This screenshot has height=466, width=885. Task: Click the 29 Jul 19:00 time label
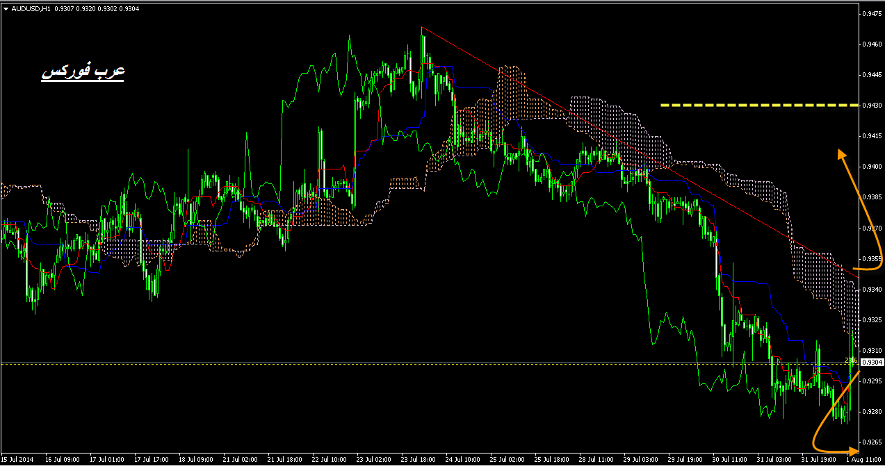(685, 459)
